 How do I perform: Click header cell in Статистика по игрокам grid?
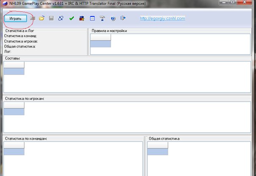(14, 105)
